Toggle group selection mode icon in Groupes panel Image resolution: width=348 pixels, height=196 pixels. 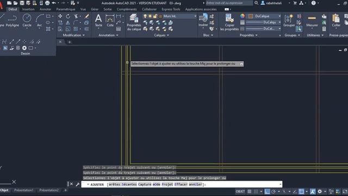coord(299,29)
